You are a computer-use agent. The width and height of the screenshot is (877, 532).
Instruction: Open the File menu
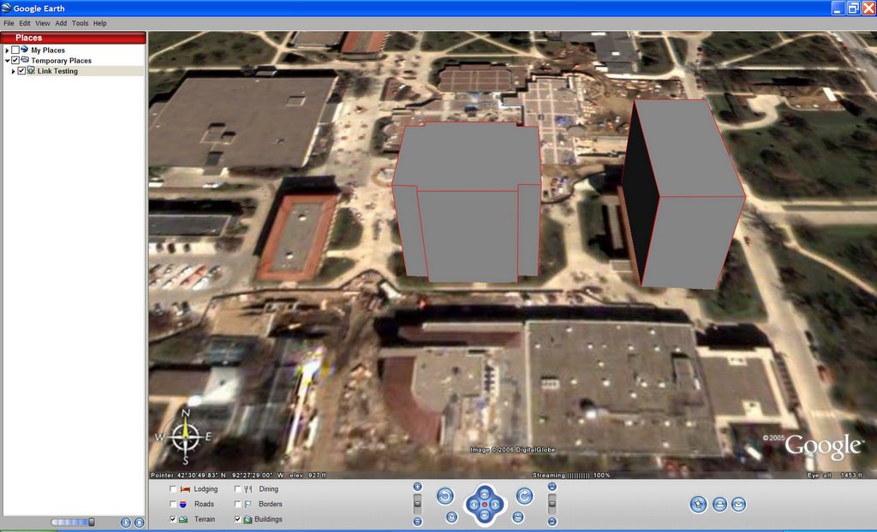[x=9, y=23]
